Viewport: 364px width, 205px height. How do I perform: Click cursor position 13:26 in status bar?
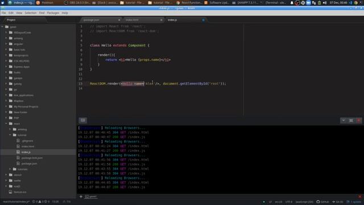(x=55, y=202)
